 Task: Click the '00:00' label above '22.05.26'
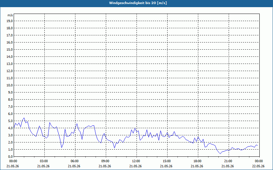[259, 161]
